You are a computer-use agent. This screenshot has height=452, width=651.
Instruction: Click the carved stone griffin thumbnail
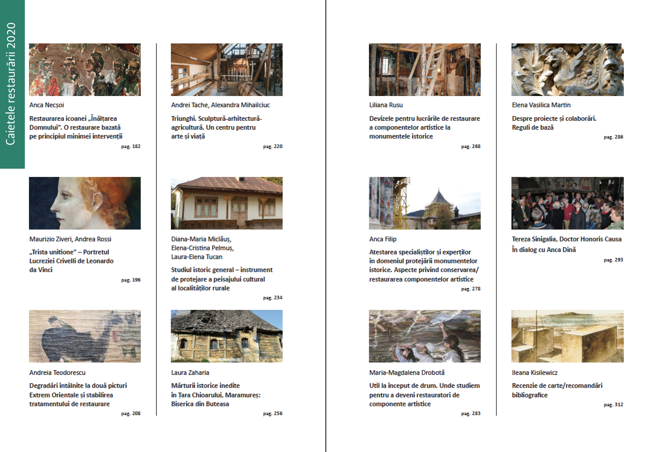(567, 70)
